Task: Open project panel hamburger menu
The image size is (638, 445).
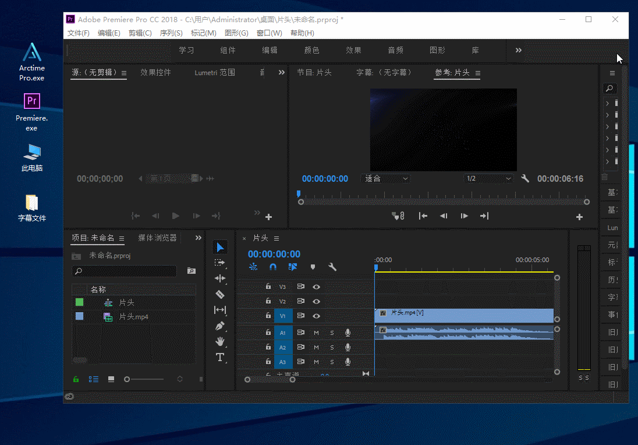Action: (121, 239)
